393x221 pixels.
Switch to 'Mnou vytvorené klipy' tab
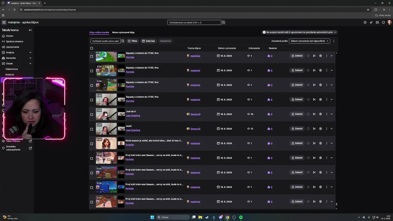click(x=123, y=32)
